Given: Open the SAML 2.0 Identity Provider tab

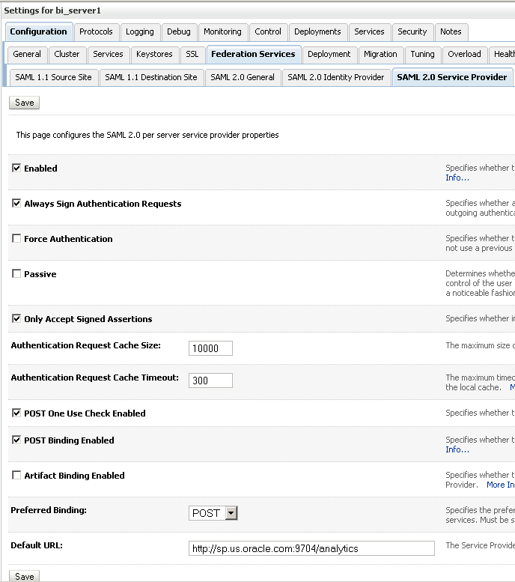Looking at the screenshot, I should [336, 77].
